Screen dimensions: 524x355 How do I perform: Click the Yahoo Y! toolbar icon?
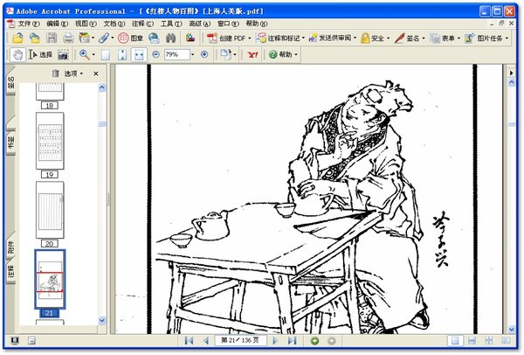coord(252,54)
